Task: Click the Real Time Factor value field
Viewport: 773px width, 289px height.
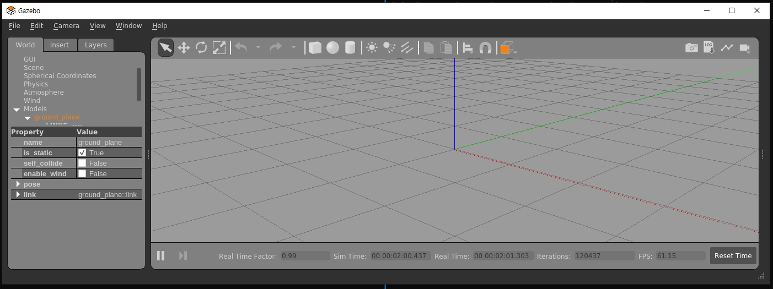Action: pyautogui.click(x=305, y=256)
